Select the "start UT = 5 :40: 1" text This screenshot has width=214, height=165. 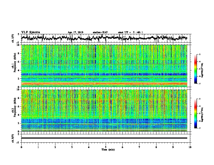coord(131,32)
